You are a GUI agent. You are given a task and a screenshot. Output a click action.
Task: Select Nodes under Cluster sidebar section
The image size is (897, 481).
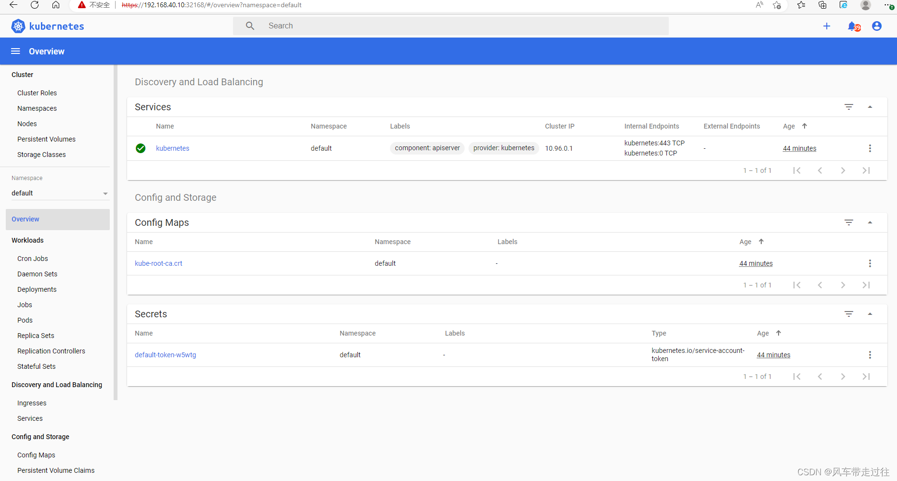(x=27, y=124)
